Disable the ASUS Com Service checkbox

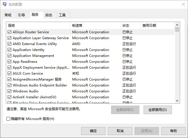(10, 74)
